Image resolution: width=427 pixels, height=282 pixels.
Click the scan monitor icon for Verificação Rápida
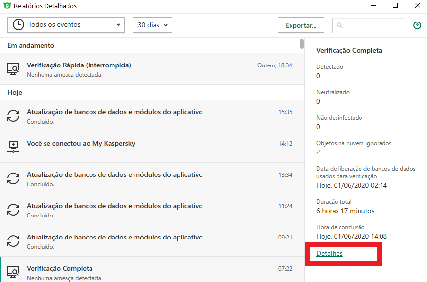[x=13, y=69]
